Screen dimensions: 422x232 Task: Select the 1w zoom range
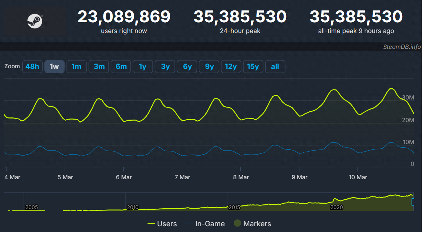[x=54, y=66]
